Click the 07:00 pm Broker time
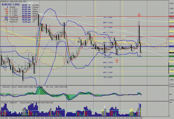Screen dimensions: 174x119 26,14
